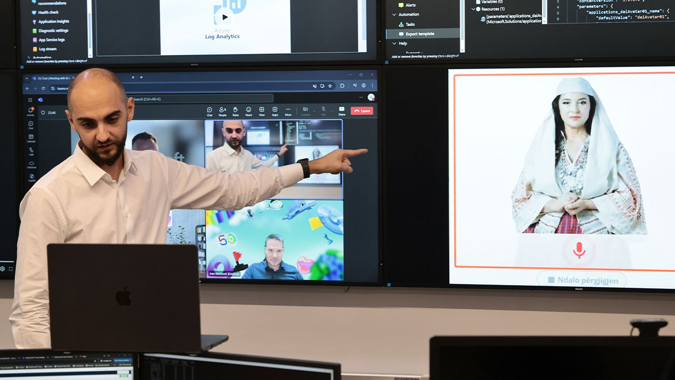Share content in the Teams meeting
Screen dimensions: 675x380
click(x=342, y=111)
